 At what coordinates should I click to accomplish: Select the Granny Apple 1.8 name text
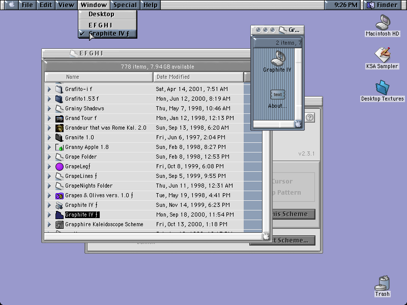coord(86,147)
